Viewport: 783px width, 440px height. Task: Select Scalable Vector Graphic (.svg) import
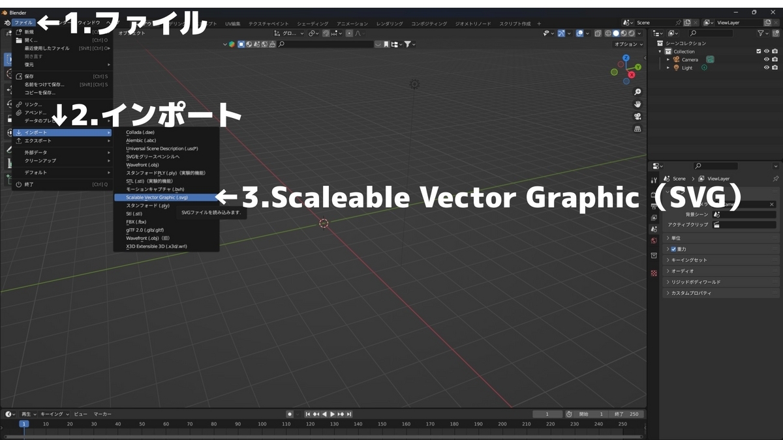[x=166, y=197]
